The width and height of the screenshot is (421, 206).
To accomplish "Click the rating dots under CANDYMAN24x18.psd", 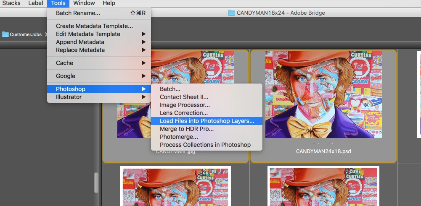I will click(x=323, y=144).
